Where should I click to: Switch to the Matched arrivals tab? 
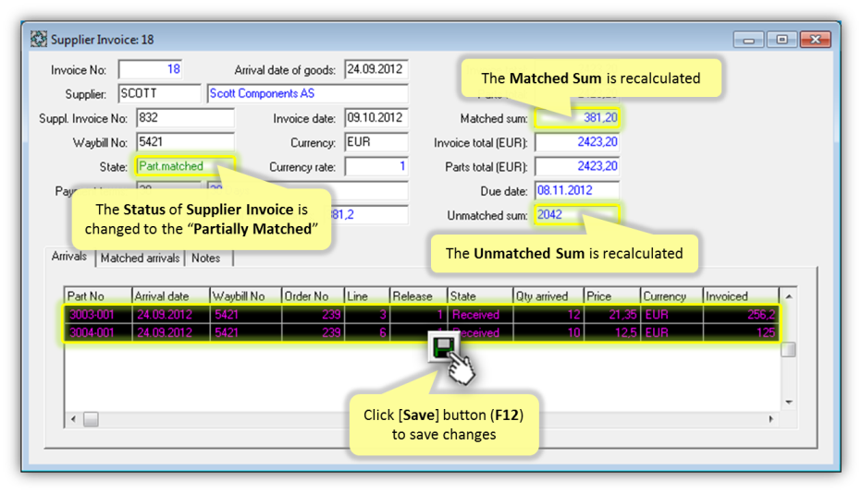coord(140,259)
